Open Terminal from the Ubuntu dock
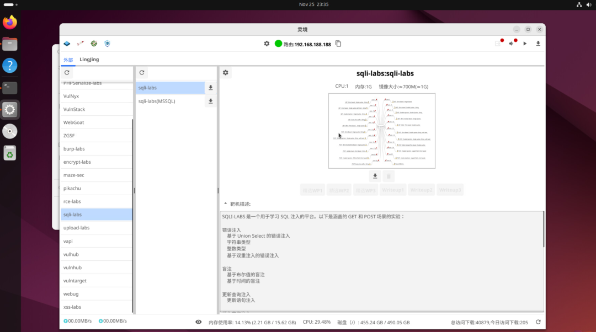596x332 pixels. (10, 88)
